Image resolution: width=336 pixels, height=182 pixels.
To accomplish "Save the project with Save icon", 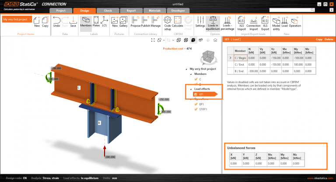I will pyautogui.click(x=73, y=21).
